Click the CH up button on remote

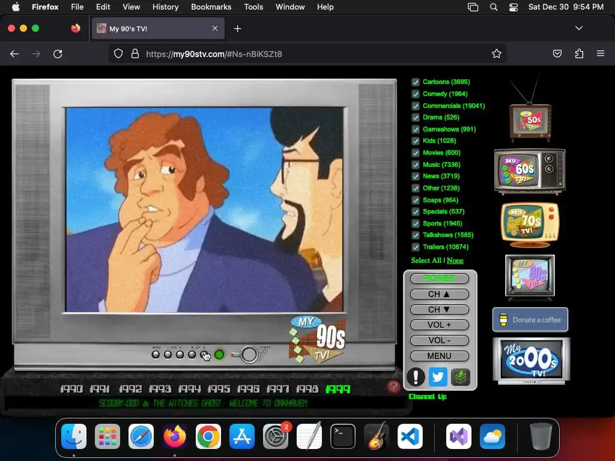point(439,294)
